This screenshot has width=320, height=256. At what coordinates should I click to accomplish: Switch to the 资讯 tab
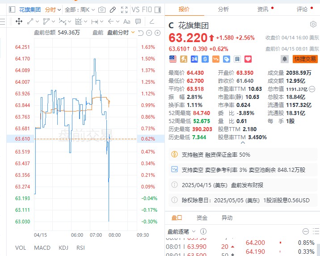click(263, 9)
